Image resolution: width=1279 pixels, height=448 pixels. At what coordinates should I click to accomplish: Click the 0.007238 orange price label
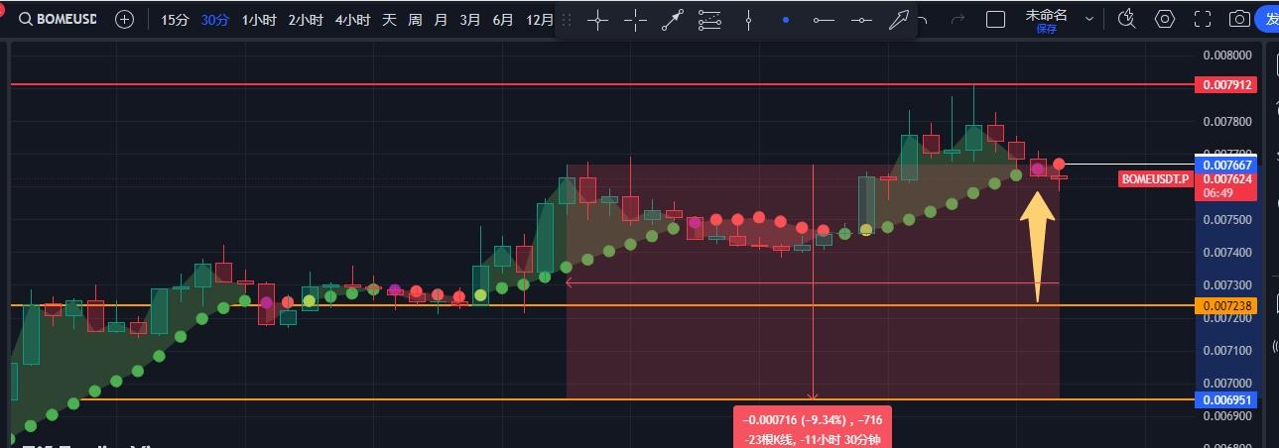1228,306
